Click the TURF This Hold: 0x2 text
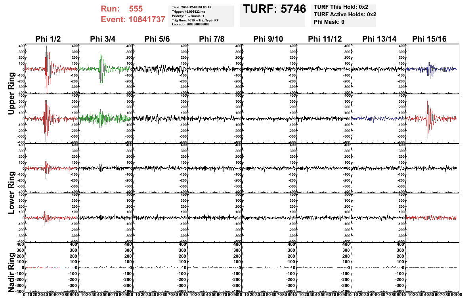 click(341, 7)
